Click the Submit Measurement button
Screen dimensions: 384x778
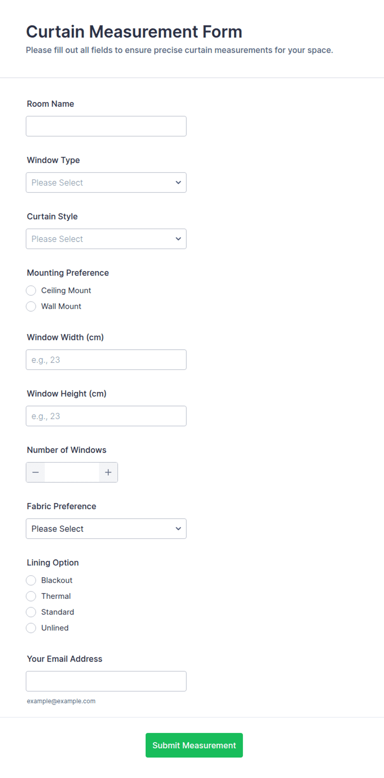pyautogui.click(x=194, y=745)
